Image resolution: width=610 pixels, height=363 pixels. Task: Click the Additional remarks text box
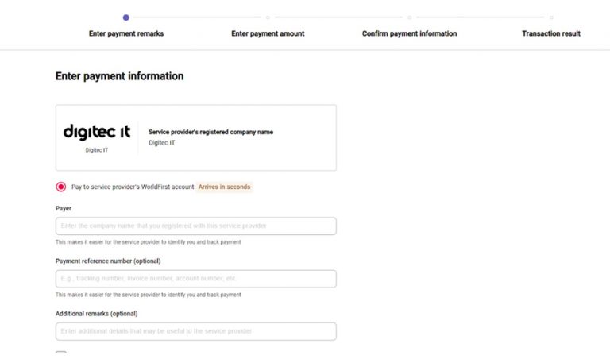(195, 331)
